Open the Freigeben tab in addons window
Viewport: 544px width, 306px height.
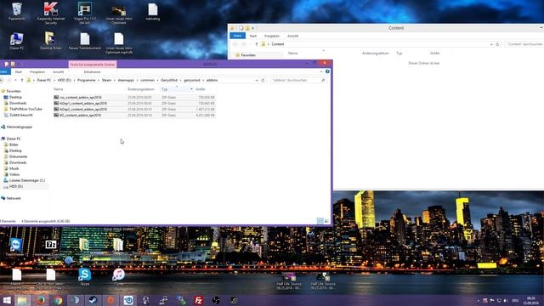pyautogui.click(x=37, y=71)
